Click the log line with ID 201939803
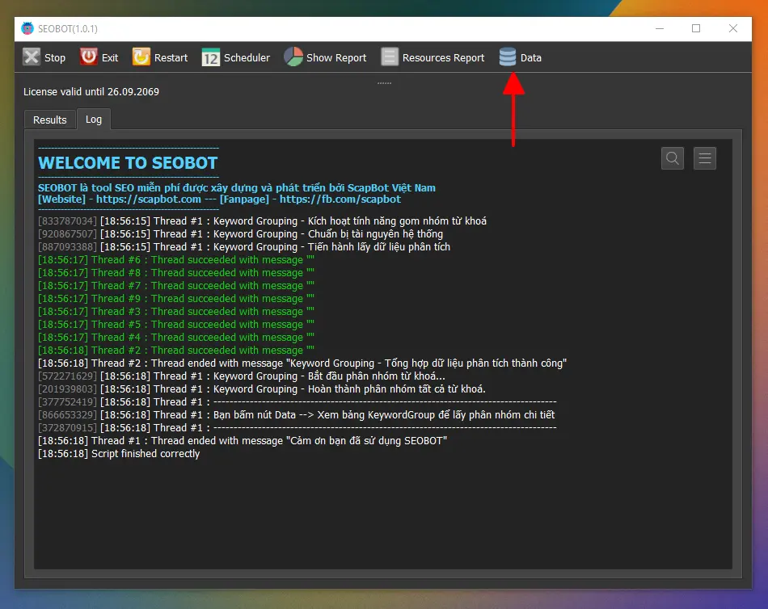 (x=262, y=389)
